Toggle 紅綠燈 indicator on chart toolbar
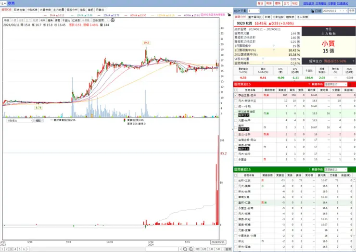This screenshot has width=356, height=252. [76, 20]
